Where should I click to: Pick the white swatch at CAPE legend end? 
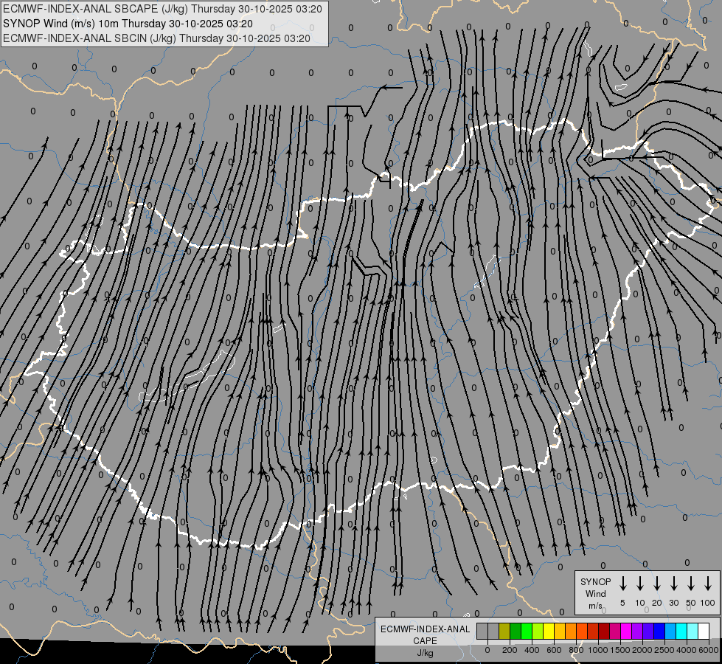click(704, 631)
